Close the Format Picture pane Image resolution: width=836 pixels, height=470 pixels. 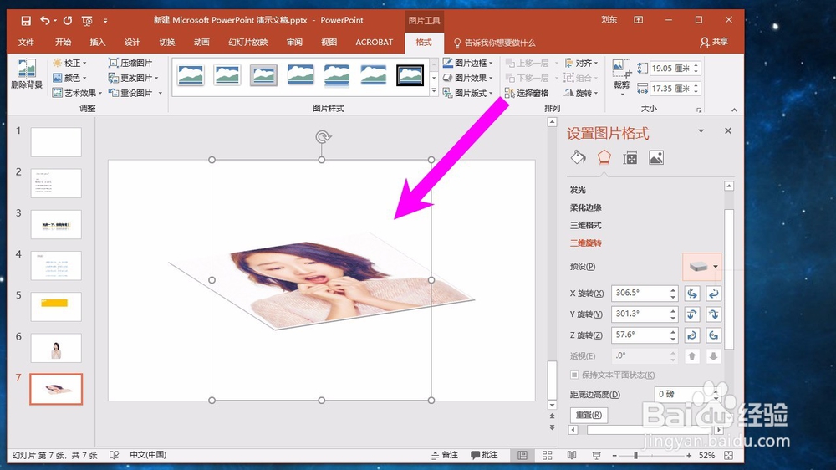728,130
